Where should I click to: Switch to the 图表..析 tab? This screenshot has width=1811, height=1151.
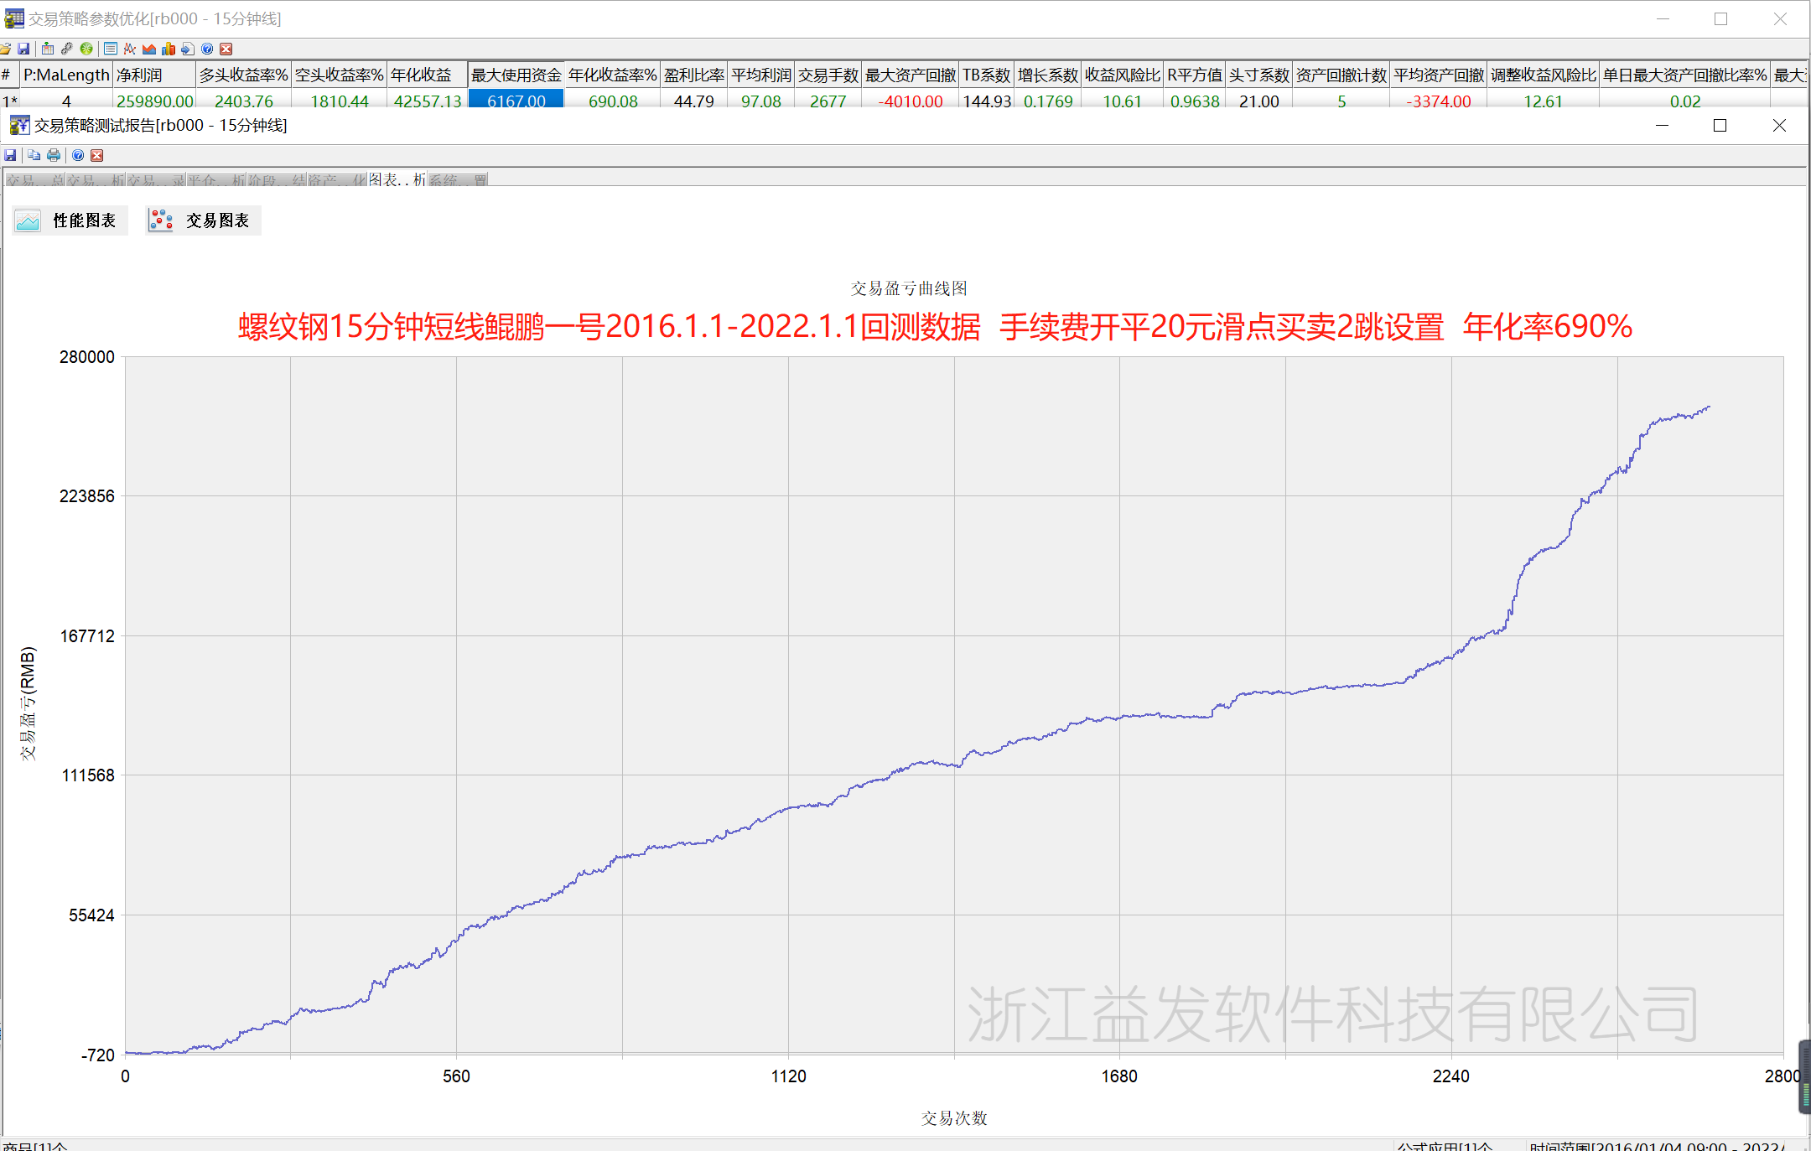pyautogui.click(x=397, y=179)
